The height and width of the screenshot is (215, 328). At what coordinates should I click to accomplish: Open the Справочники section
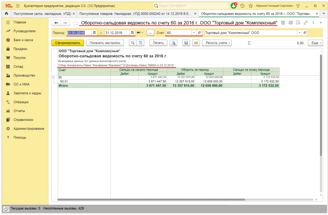[x=23, y=120]
